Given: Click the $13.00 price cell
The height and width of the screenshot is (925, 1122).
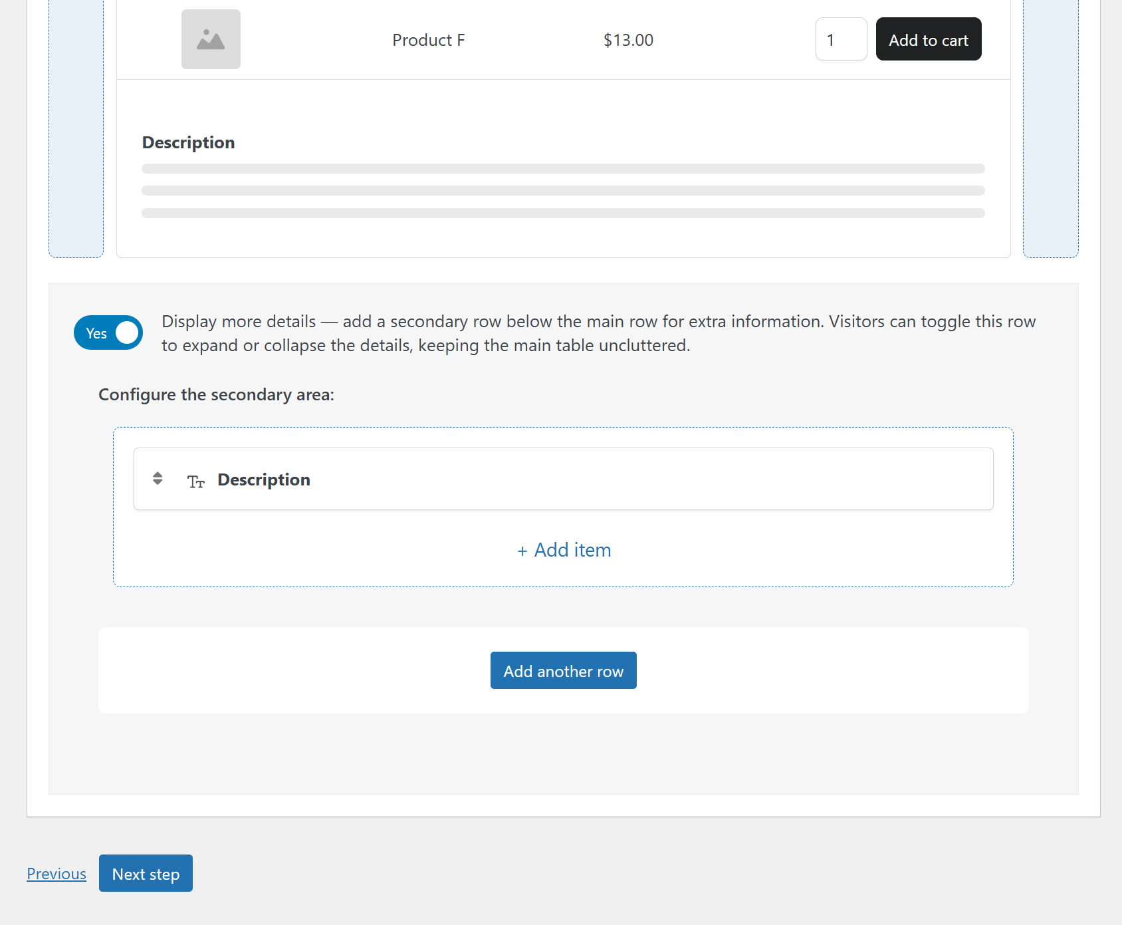Looking at the screenshot, I should (628, 41).
